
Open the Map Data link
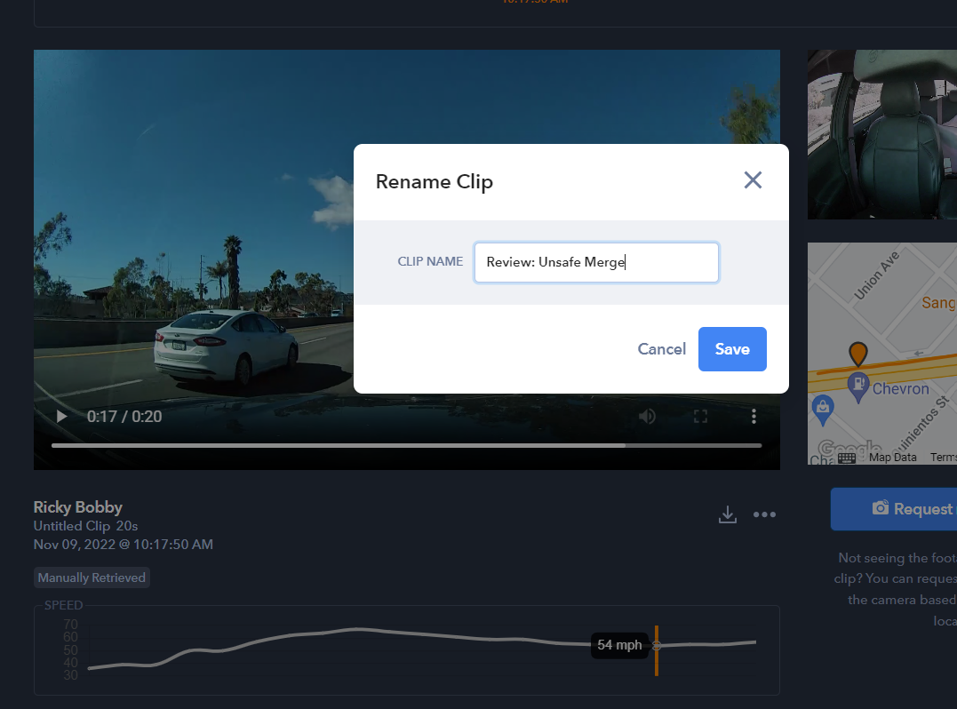(892, 458)
